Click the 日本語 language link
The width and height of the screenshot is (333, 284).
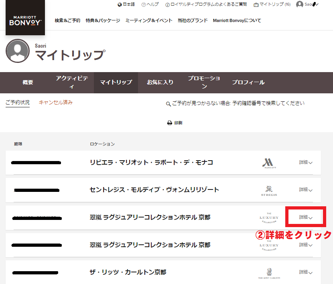point(129,4)
